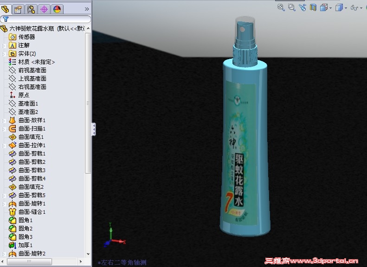This screenshot has width=367, height=267.
Task: Select 基准面1 plane
Action: click(28, 103)
